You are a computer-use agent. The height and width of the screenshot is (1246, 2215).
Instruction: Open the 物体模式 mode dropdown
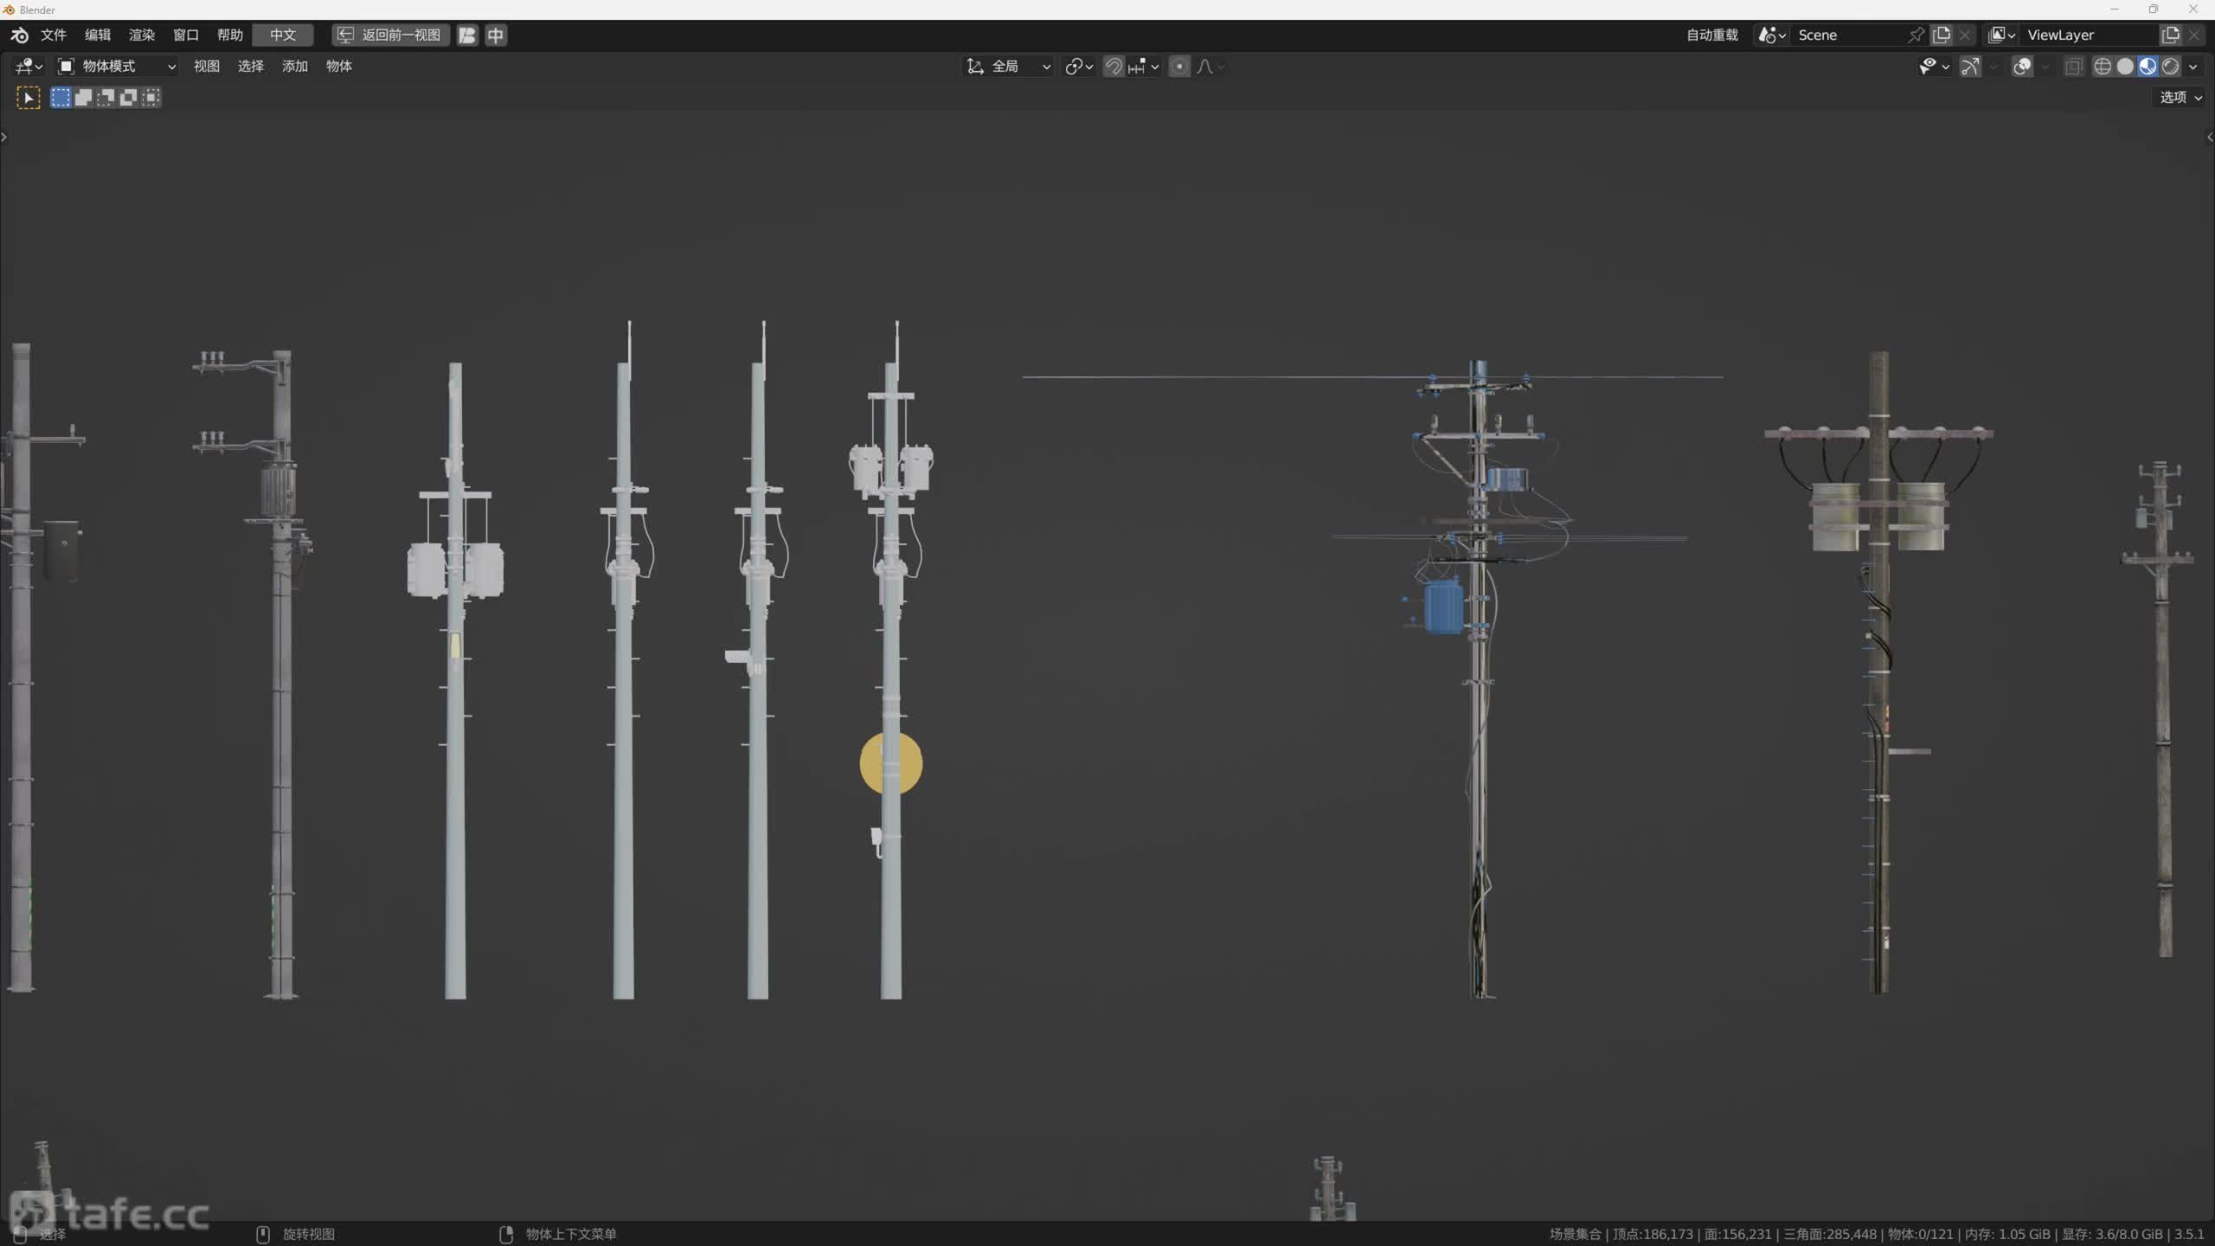(x=117, y=66)
